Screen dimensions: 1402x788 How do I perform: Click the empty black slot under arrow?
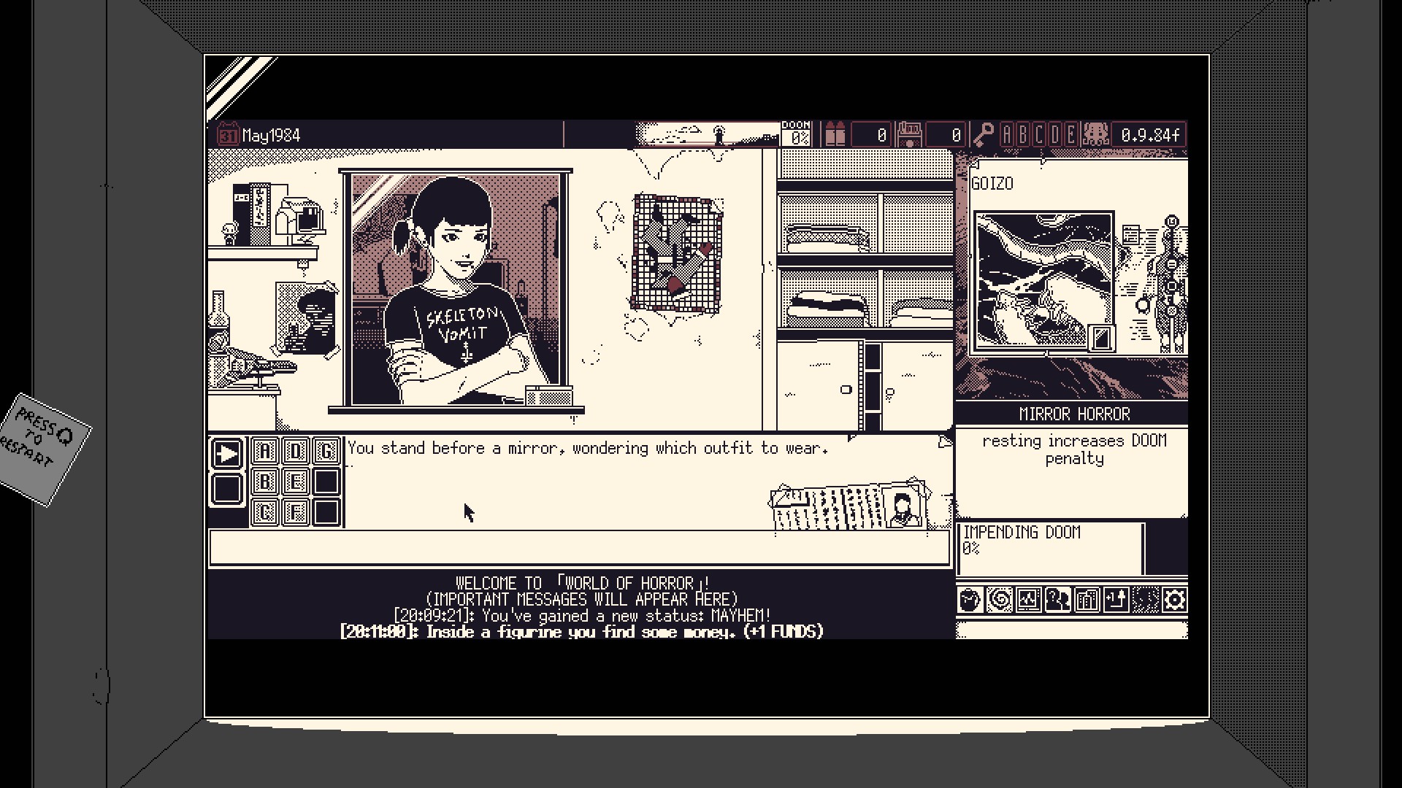point(227,489)
